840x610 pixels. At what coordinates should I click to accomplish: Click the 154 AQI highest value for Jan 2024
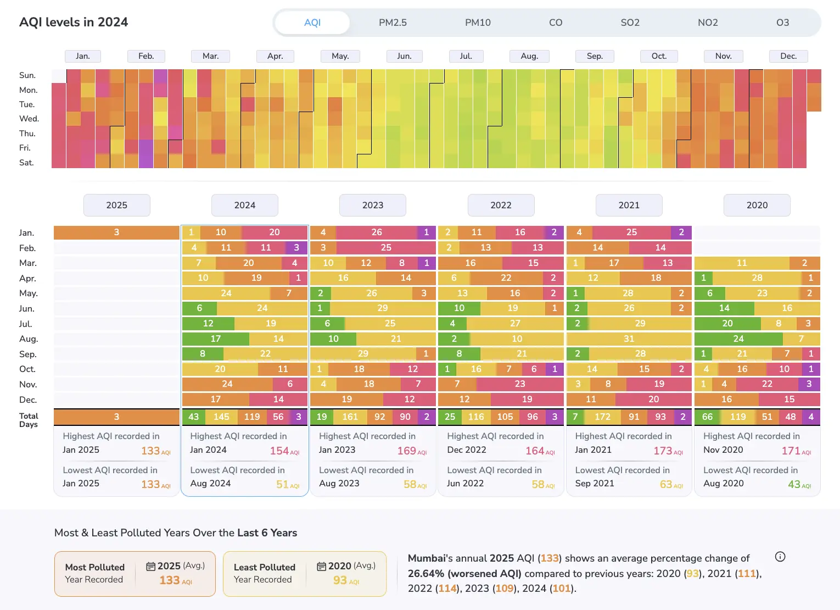(x=284, y=451)
